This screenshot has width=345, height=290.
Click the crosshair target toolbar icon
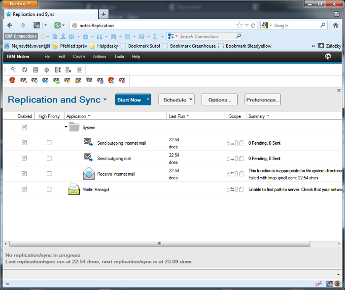(47, 70)
